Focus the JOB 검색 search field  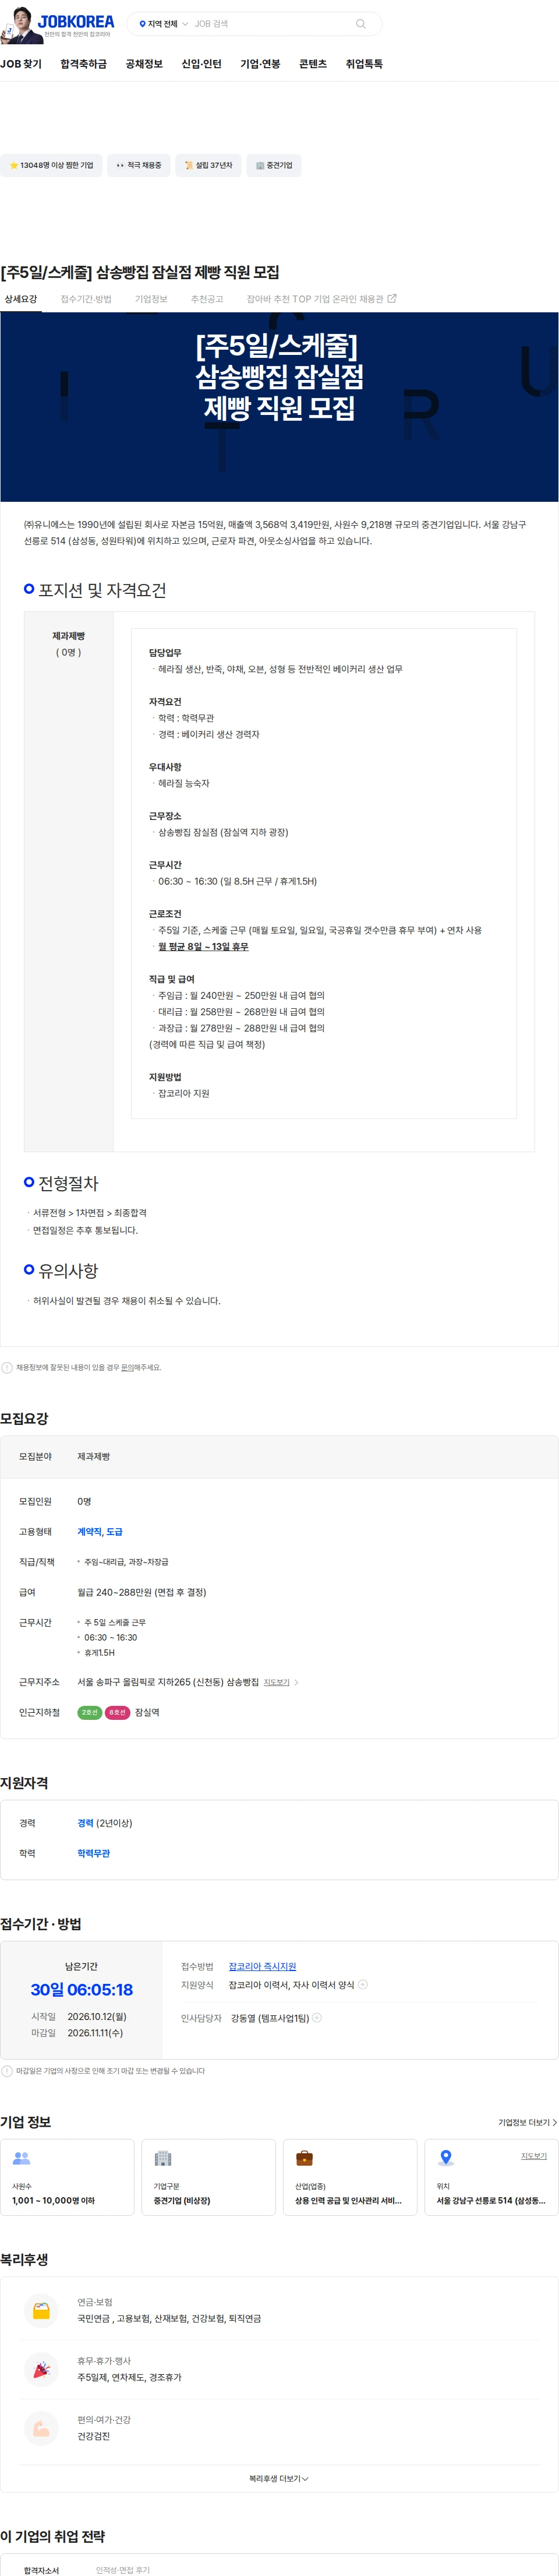point(270,24)
